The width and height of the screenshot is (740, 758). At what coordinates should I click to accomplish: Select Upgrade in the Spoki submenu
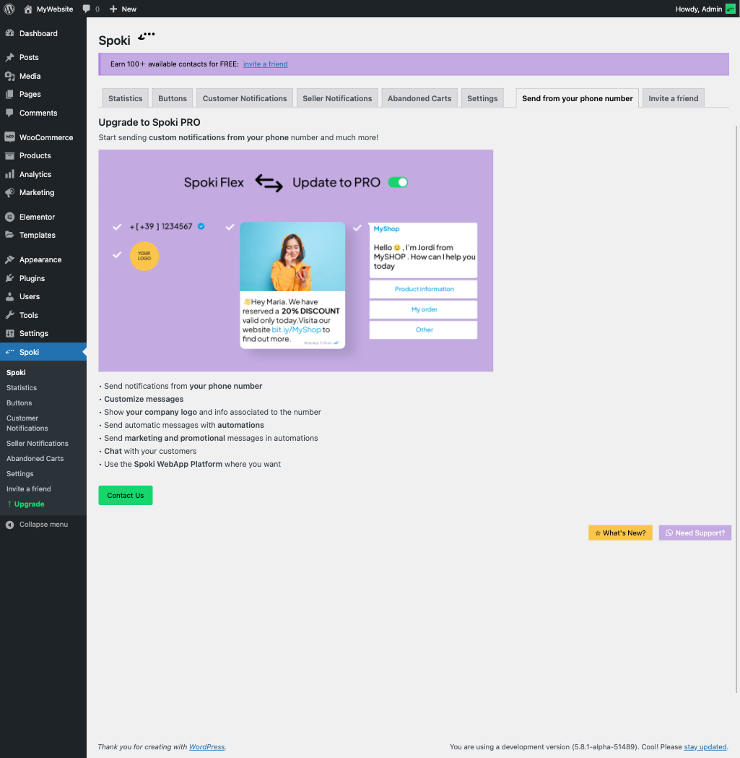29,504
